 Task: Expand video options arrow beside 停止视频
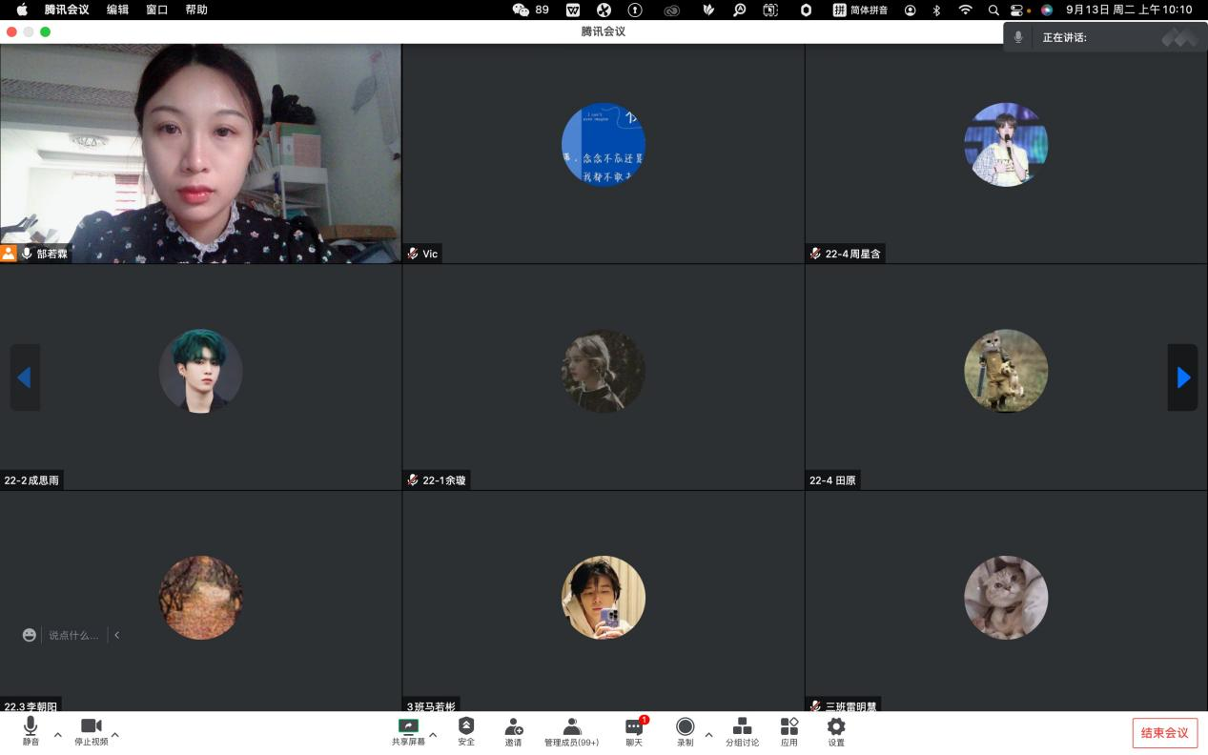pyautogui.click(x=115, y=735)
